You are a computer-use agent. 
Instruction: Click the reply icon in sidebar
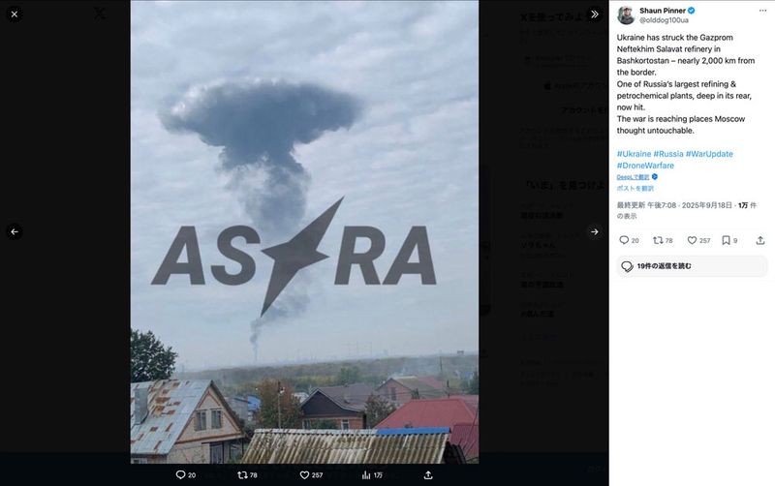tap(624, 240)
